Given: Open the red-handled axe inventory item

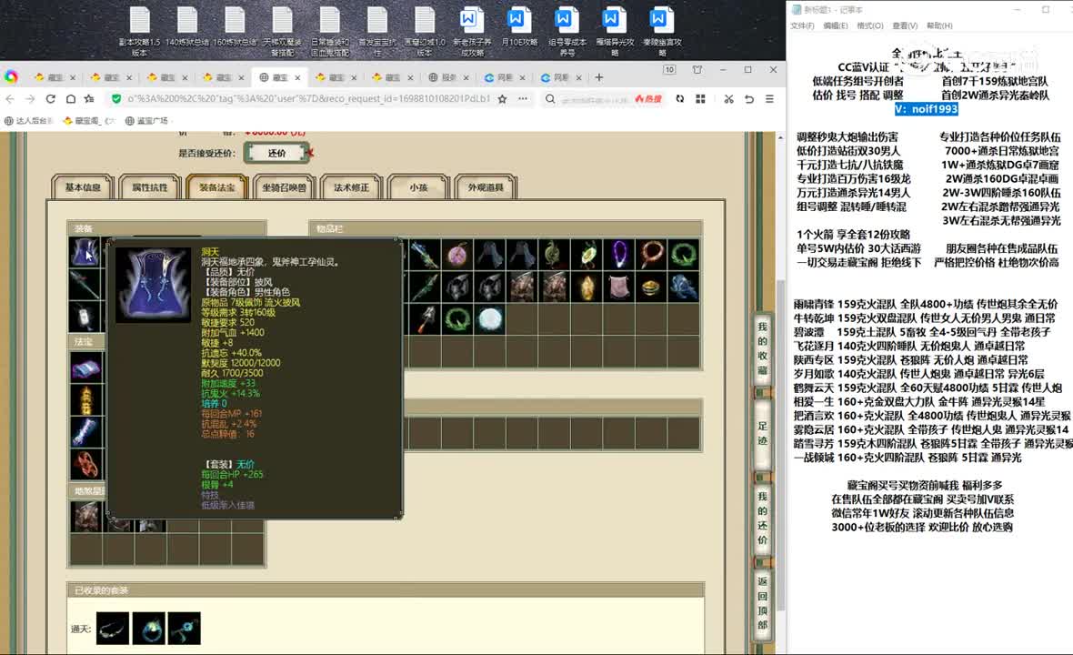Looking at the screenshot, I should point(425,319).
